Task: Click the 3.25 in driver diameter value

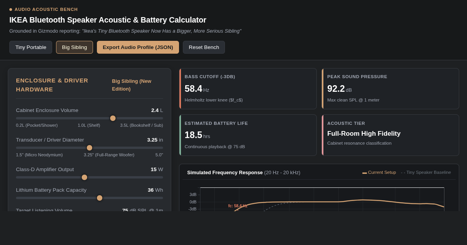Action: pos(155,140)
